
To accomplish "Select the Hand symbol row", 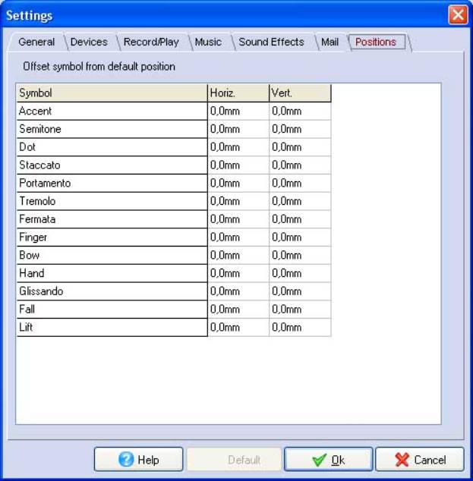I will click(112, 273).
